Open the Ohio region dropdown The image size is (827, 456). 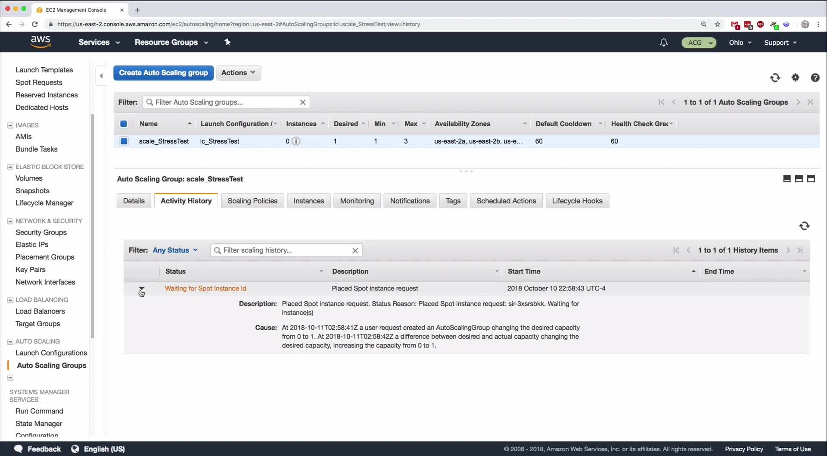[x=740, y=42]
